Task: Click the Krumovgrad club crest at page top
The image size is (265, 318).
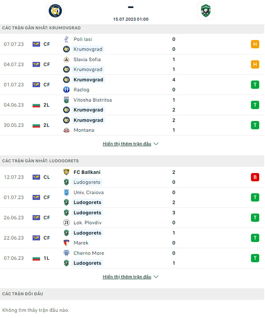Action: click(x=56, y=11)
